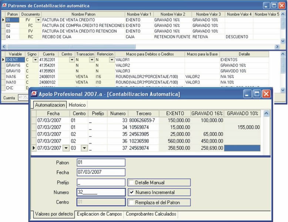Open the Transacion dropdown in the EXENT row

[92, 60]
